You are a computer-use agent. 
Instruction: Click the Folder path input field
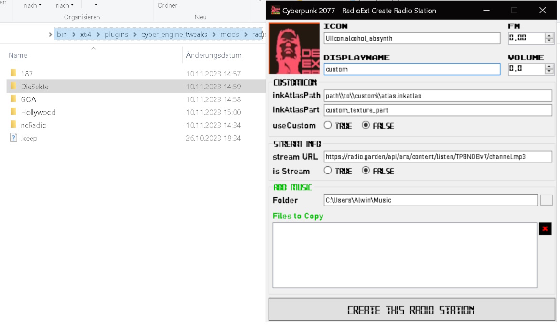[x=431, y=200]
